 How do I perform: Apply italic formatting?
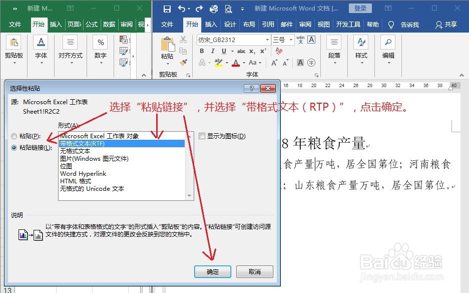[213, 51]
